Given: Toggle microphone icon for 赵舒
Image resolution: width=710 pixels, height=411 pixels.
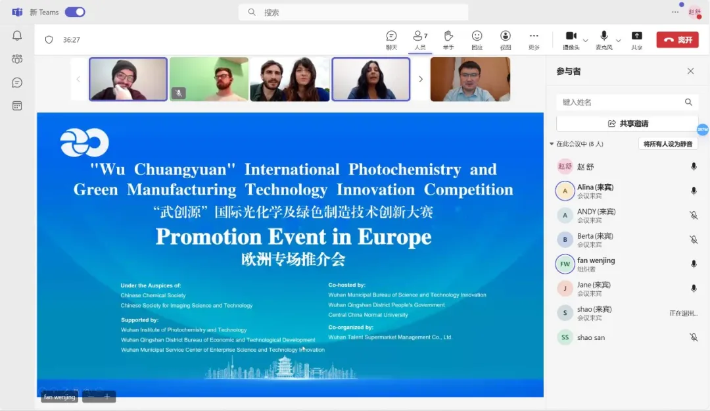Looking at the screenshot, I should point(694,167).
